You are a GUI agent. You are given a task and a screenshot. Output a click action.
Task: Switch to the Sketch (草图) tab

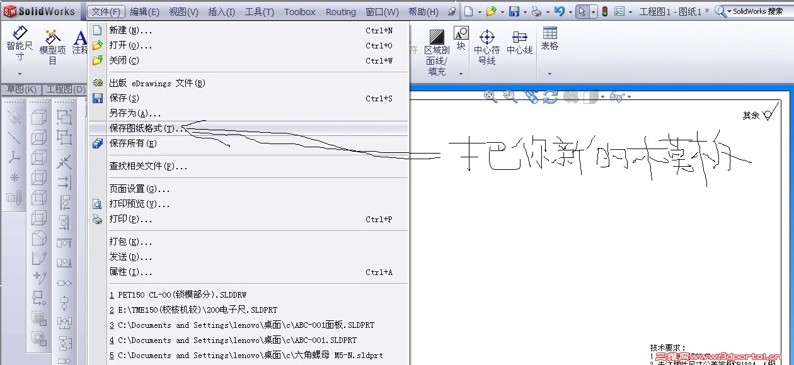(x=21, y=89)
